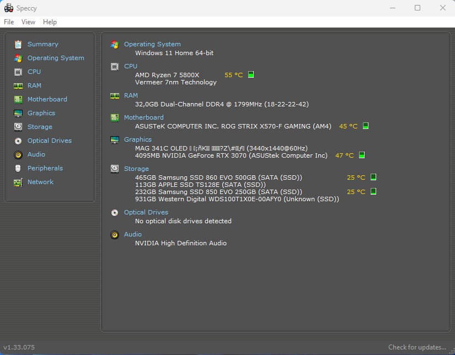Maximize the Speccy window
This screenshot has width=455, height=355.
pyautogui.click(x=417, y=8)
